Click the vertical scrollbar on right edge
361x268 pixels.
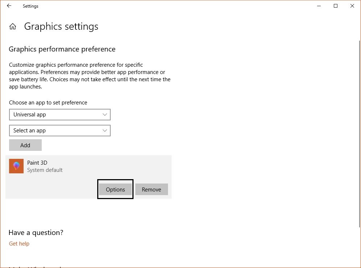pyautogui.click(x=360, y=133)
